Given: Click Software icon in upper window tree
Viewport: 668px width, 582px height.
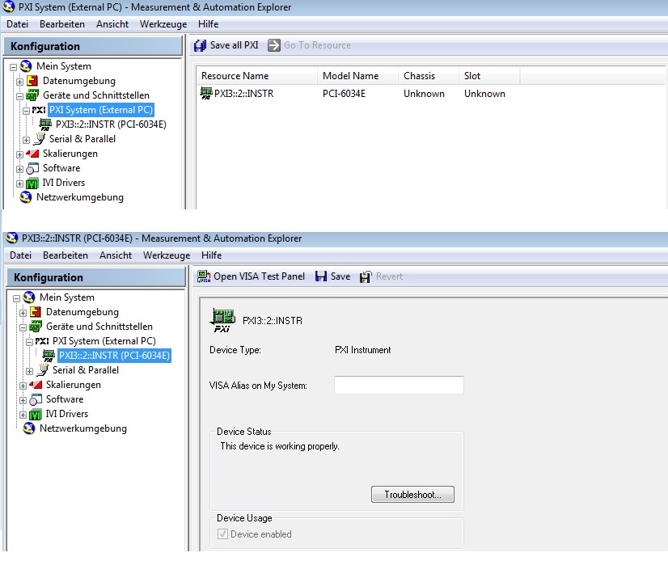Looking at the screenshot, I should point(32,168).
